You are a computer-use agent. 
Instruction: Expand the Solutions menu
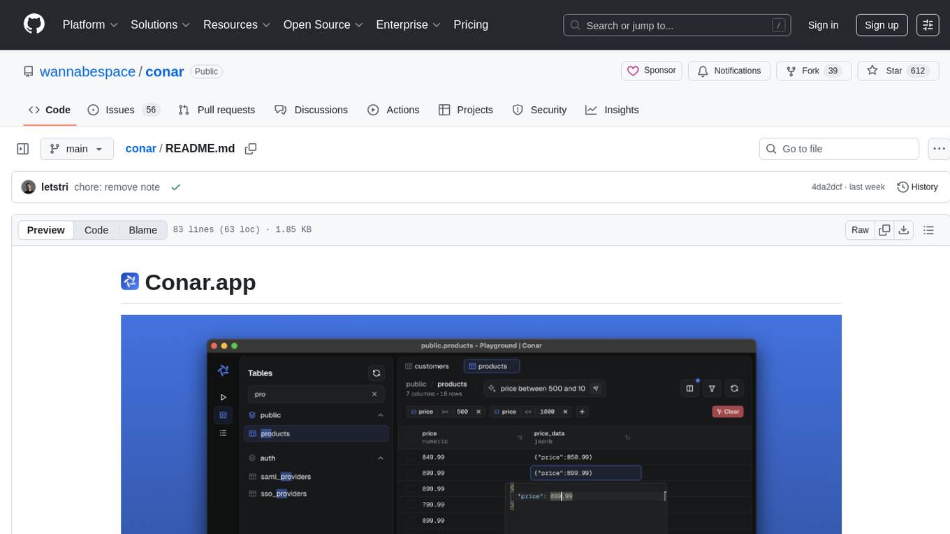click(160, 24)
